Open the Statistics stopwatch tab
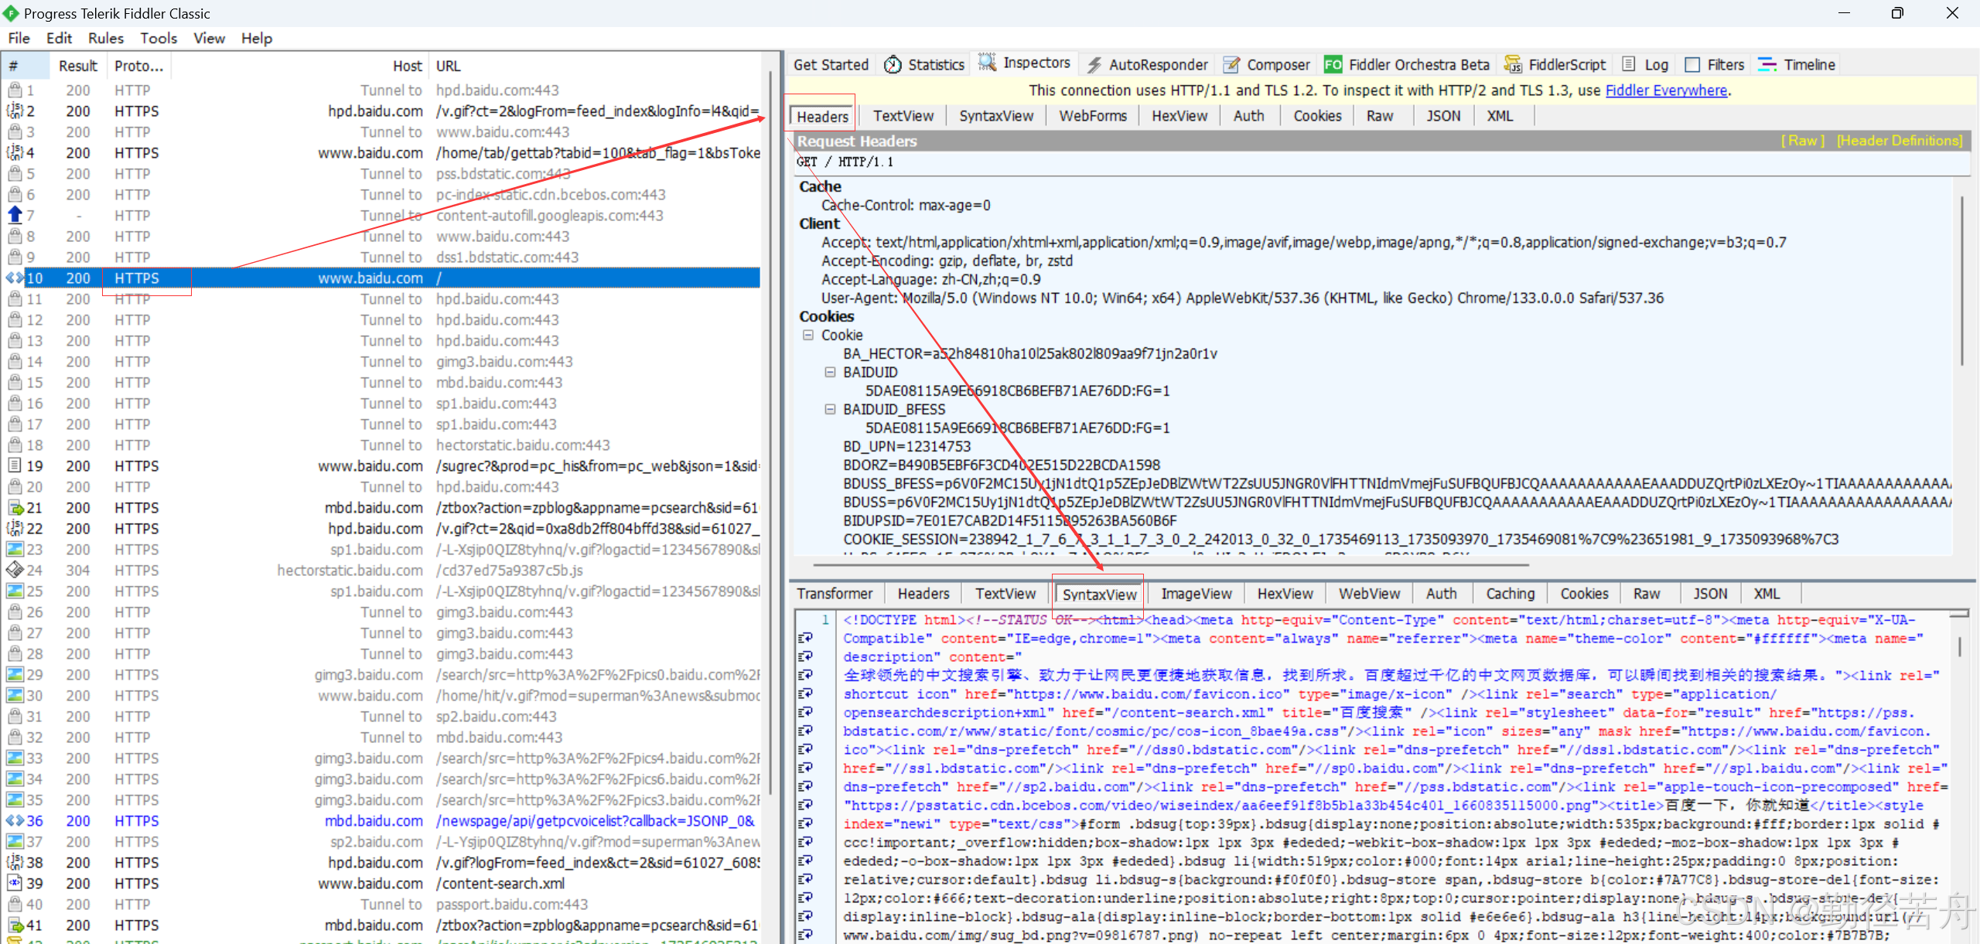 pos(893,65)
